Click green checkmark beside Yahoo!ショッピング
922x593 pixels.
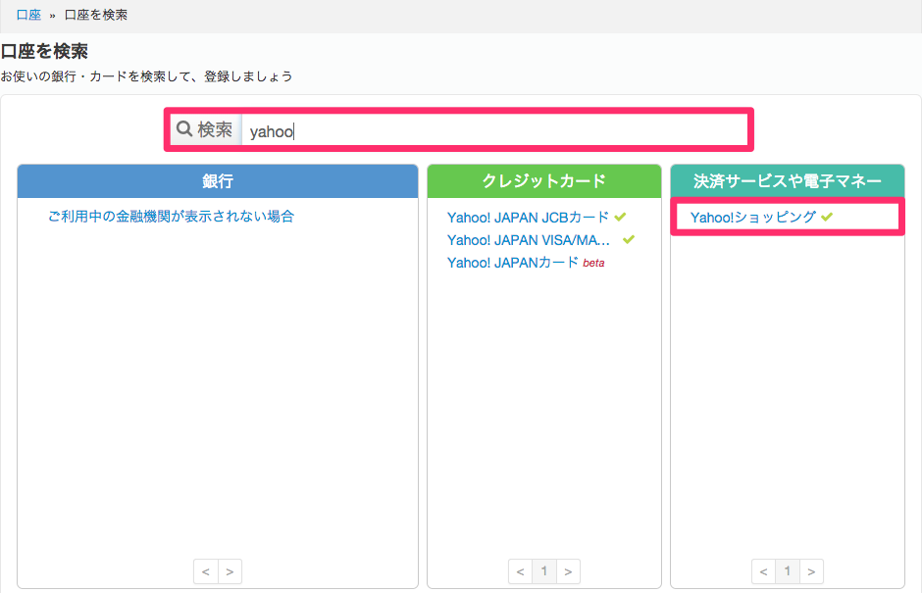tap(827, 217)
